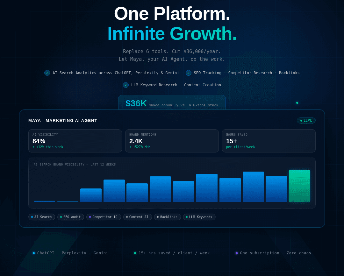Click the checkmark icon beside SEO Tracking
The image size is (344, 276).
point(189,73)
